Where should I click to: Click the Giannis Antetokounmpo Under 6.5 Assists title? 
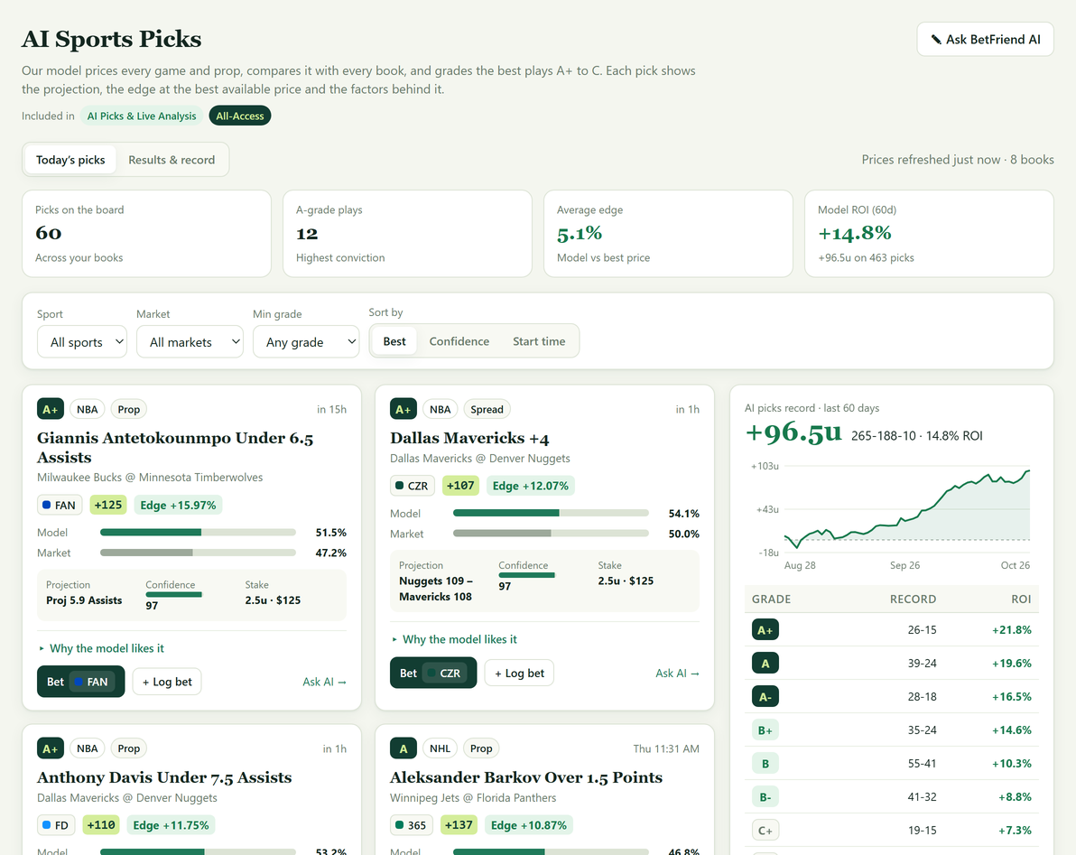tap(175, 448)
